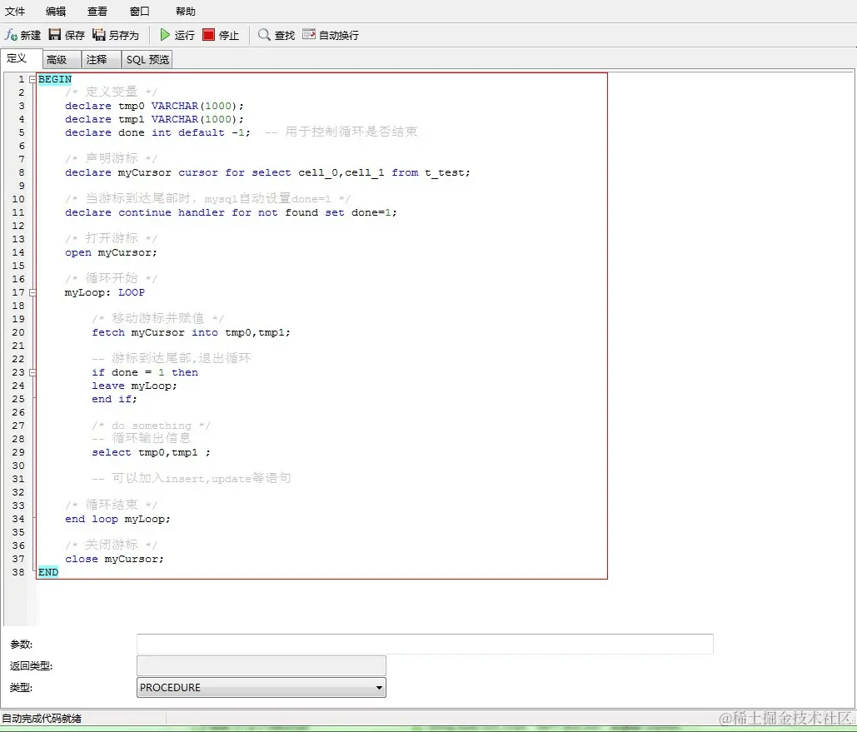Collapse the if done fold marker

(32, 372)
